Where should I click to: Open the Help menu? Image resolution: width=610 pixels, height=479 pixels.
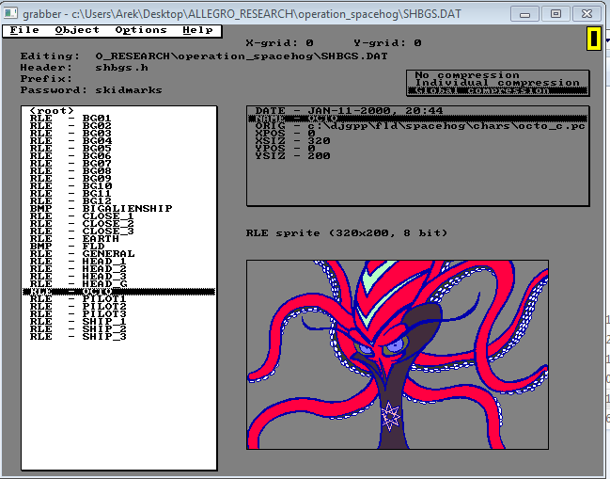pyautogui.click(x=197, y=30)
